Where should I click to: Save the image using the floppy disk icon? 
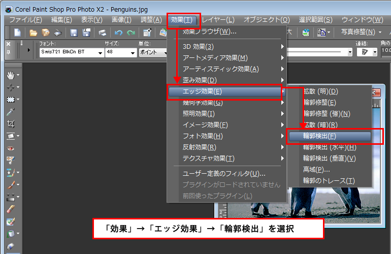pyautogui.click(x=74, y=33)
